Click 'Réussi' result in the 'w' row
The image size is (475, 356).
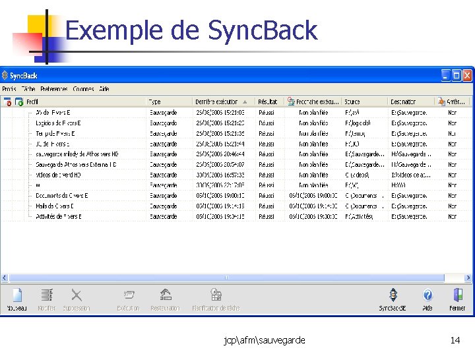click(x=267, y=185)
